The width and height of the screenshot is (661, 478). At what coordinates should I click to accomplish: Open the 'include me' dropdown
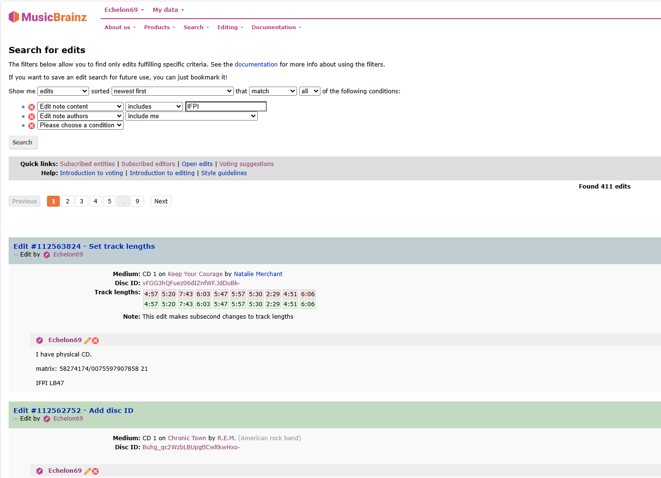(192, 116)
